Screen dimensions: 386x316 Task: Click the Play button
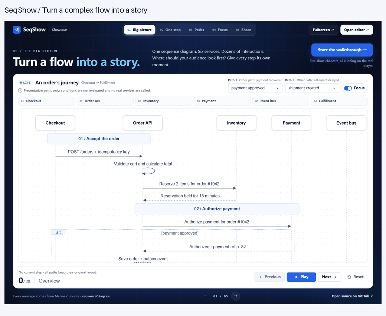(x=301, y=277)
